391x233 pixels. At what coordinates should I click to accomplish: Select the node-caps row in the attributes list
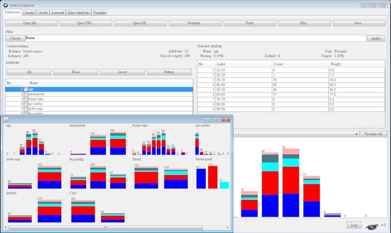pos(99,109)
